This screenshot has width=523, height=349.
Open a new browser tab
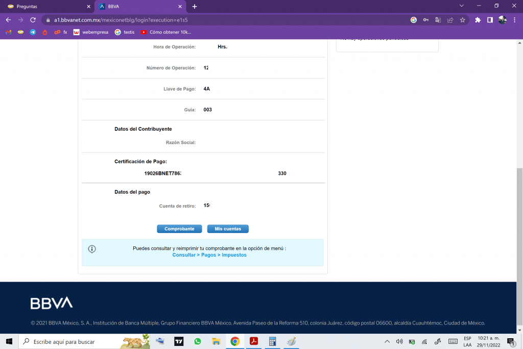tap(195, 7)
